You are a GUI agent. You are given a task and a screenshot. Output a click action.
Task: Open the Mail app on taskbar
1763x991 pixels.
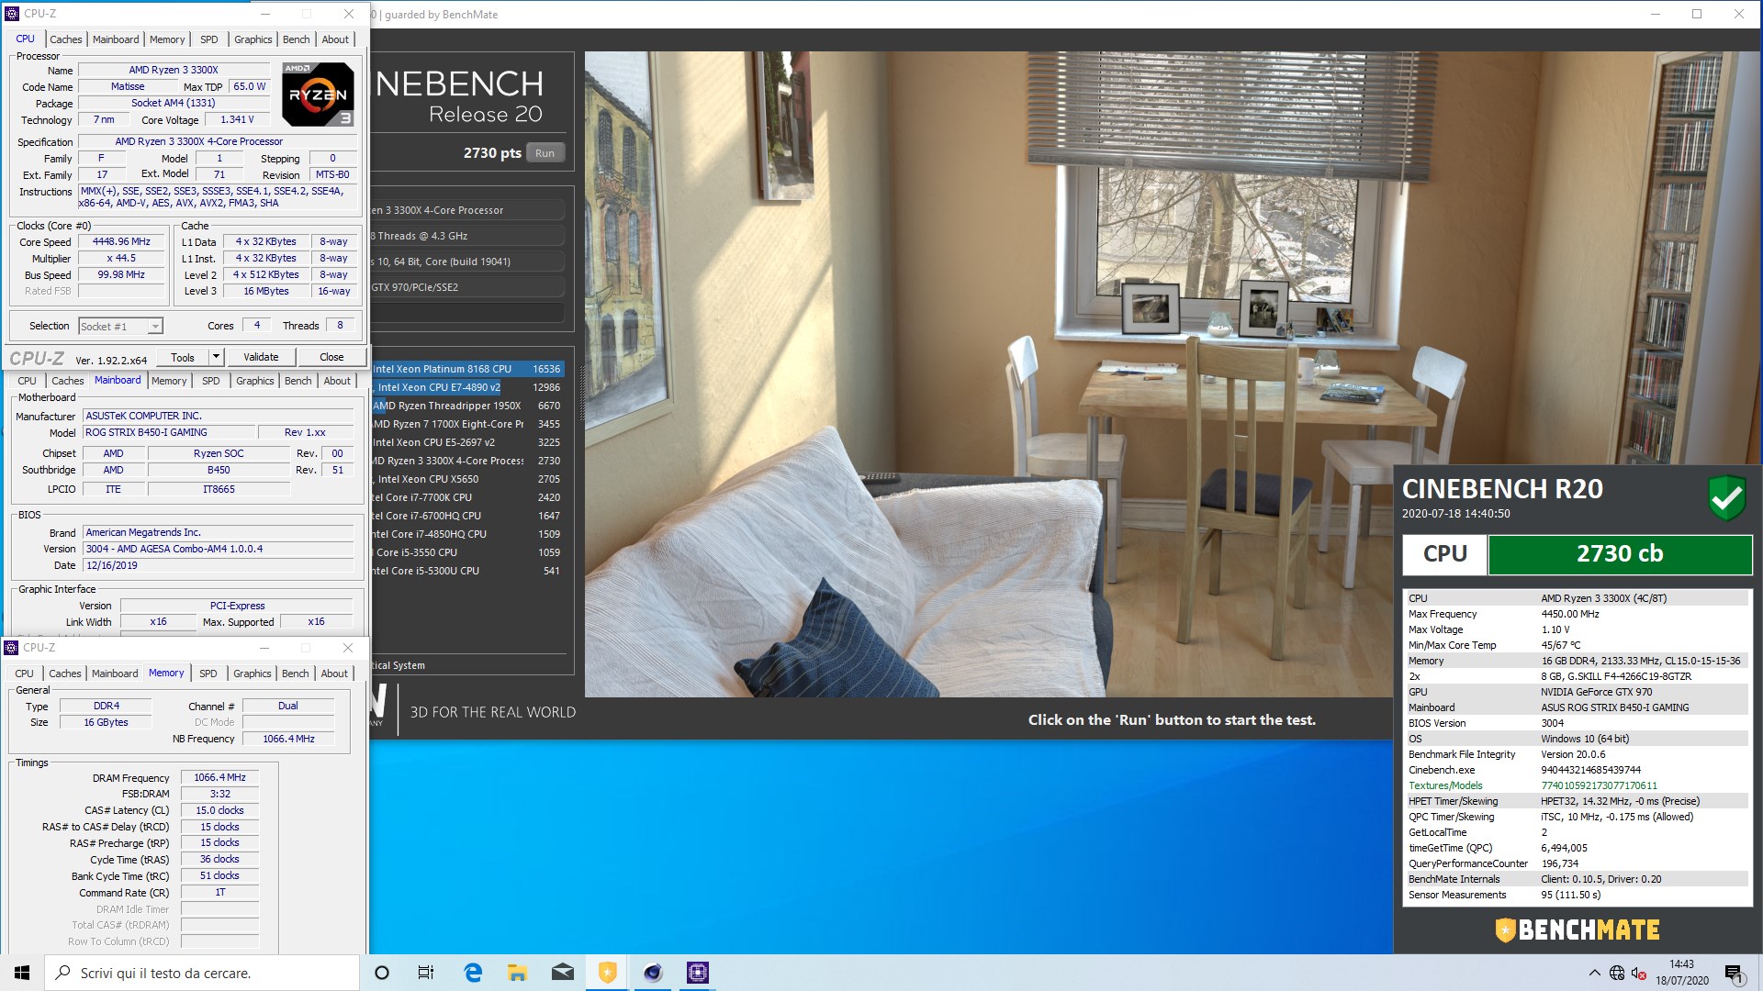562,973
